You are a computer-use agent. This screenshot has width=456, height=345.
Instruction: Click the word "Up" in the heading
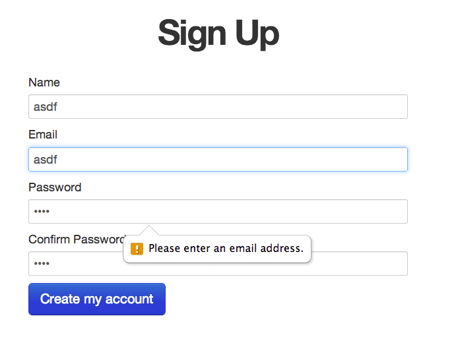[x=258, y=33]
